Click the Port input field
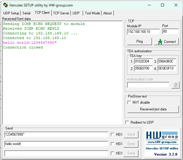 (170, 31)
